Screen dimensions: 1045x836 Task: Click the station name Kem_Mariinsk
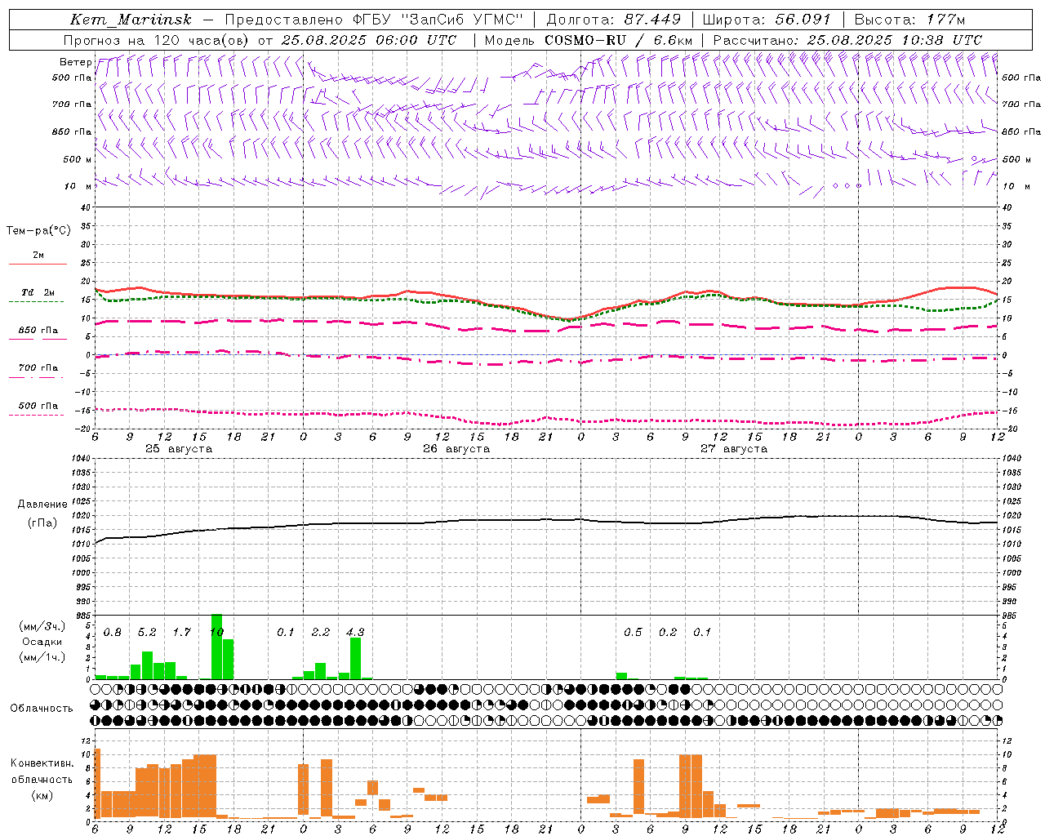[x=131, y=20]
